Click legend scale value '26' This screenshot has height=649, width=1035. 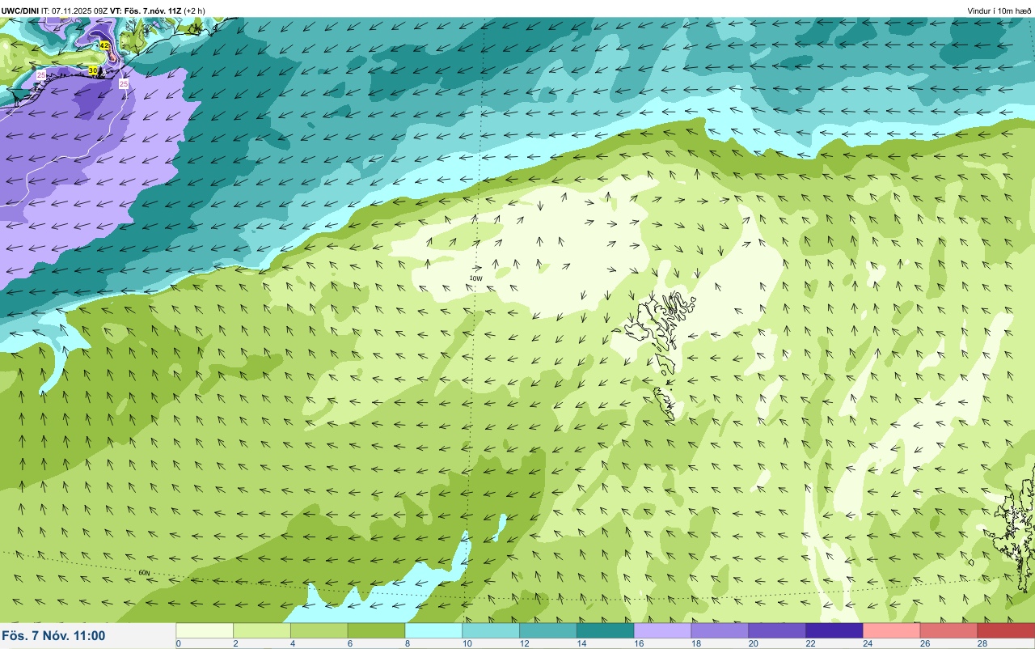click(925, 643)
